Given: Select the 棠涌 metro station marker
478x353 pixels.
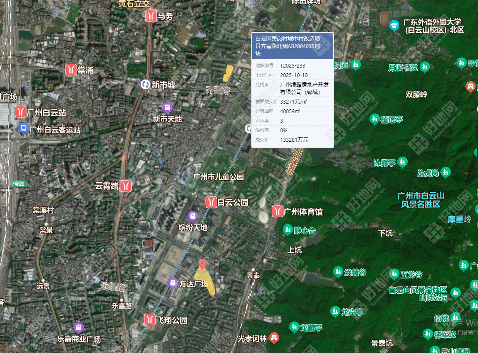Looking at the screenshot, I should 71,70.
